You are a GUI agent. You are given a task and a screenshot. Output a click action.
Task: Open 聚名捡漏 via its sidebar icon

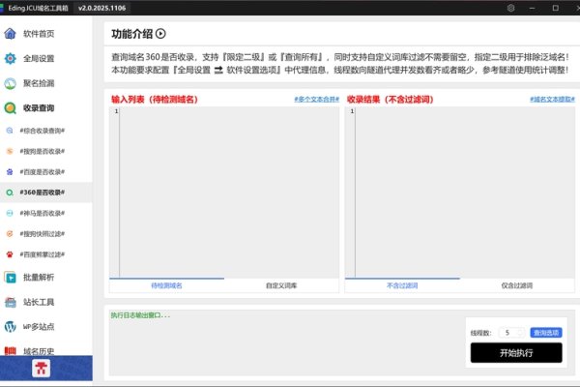(x=10, y=83)
